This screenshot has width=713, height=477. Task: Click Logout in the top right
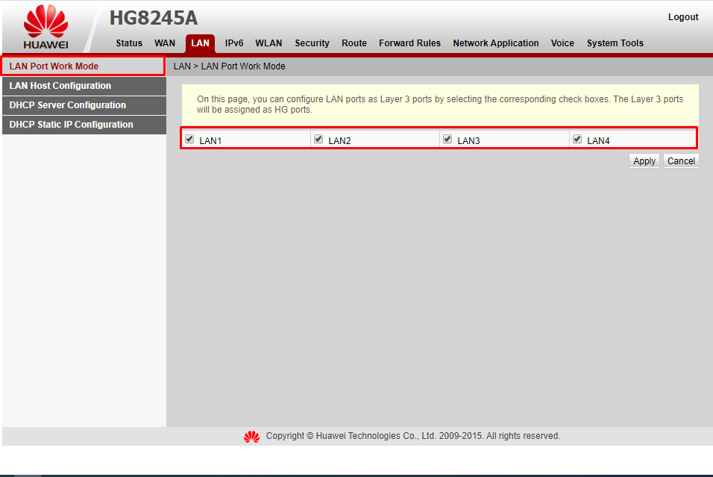[x=682, y=16]
